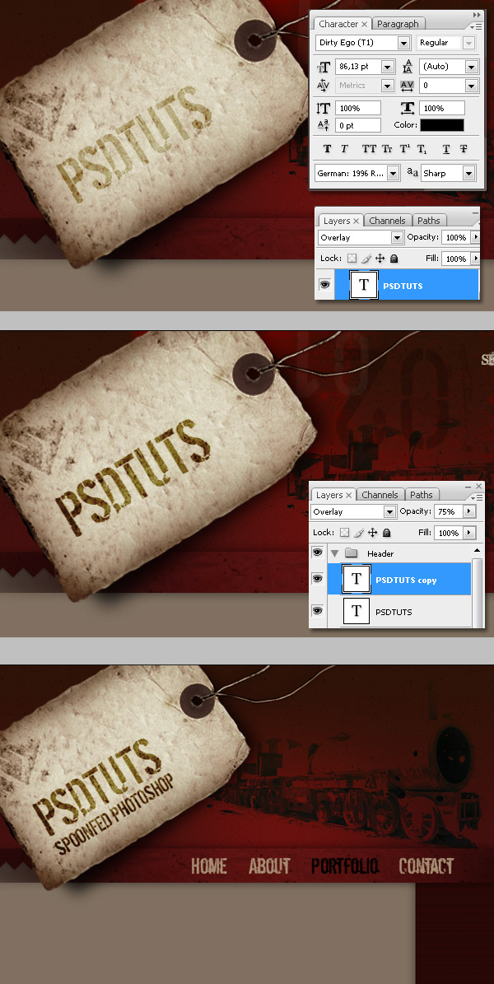Lock position in the 75% opacity Layers panel
Image resolution: width=494 pixels, height=984 pixels.
[372, 532]
